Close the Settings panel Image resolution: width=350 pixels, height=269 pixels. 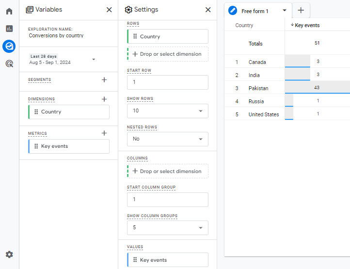click(x=208, y=10)
